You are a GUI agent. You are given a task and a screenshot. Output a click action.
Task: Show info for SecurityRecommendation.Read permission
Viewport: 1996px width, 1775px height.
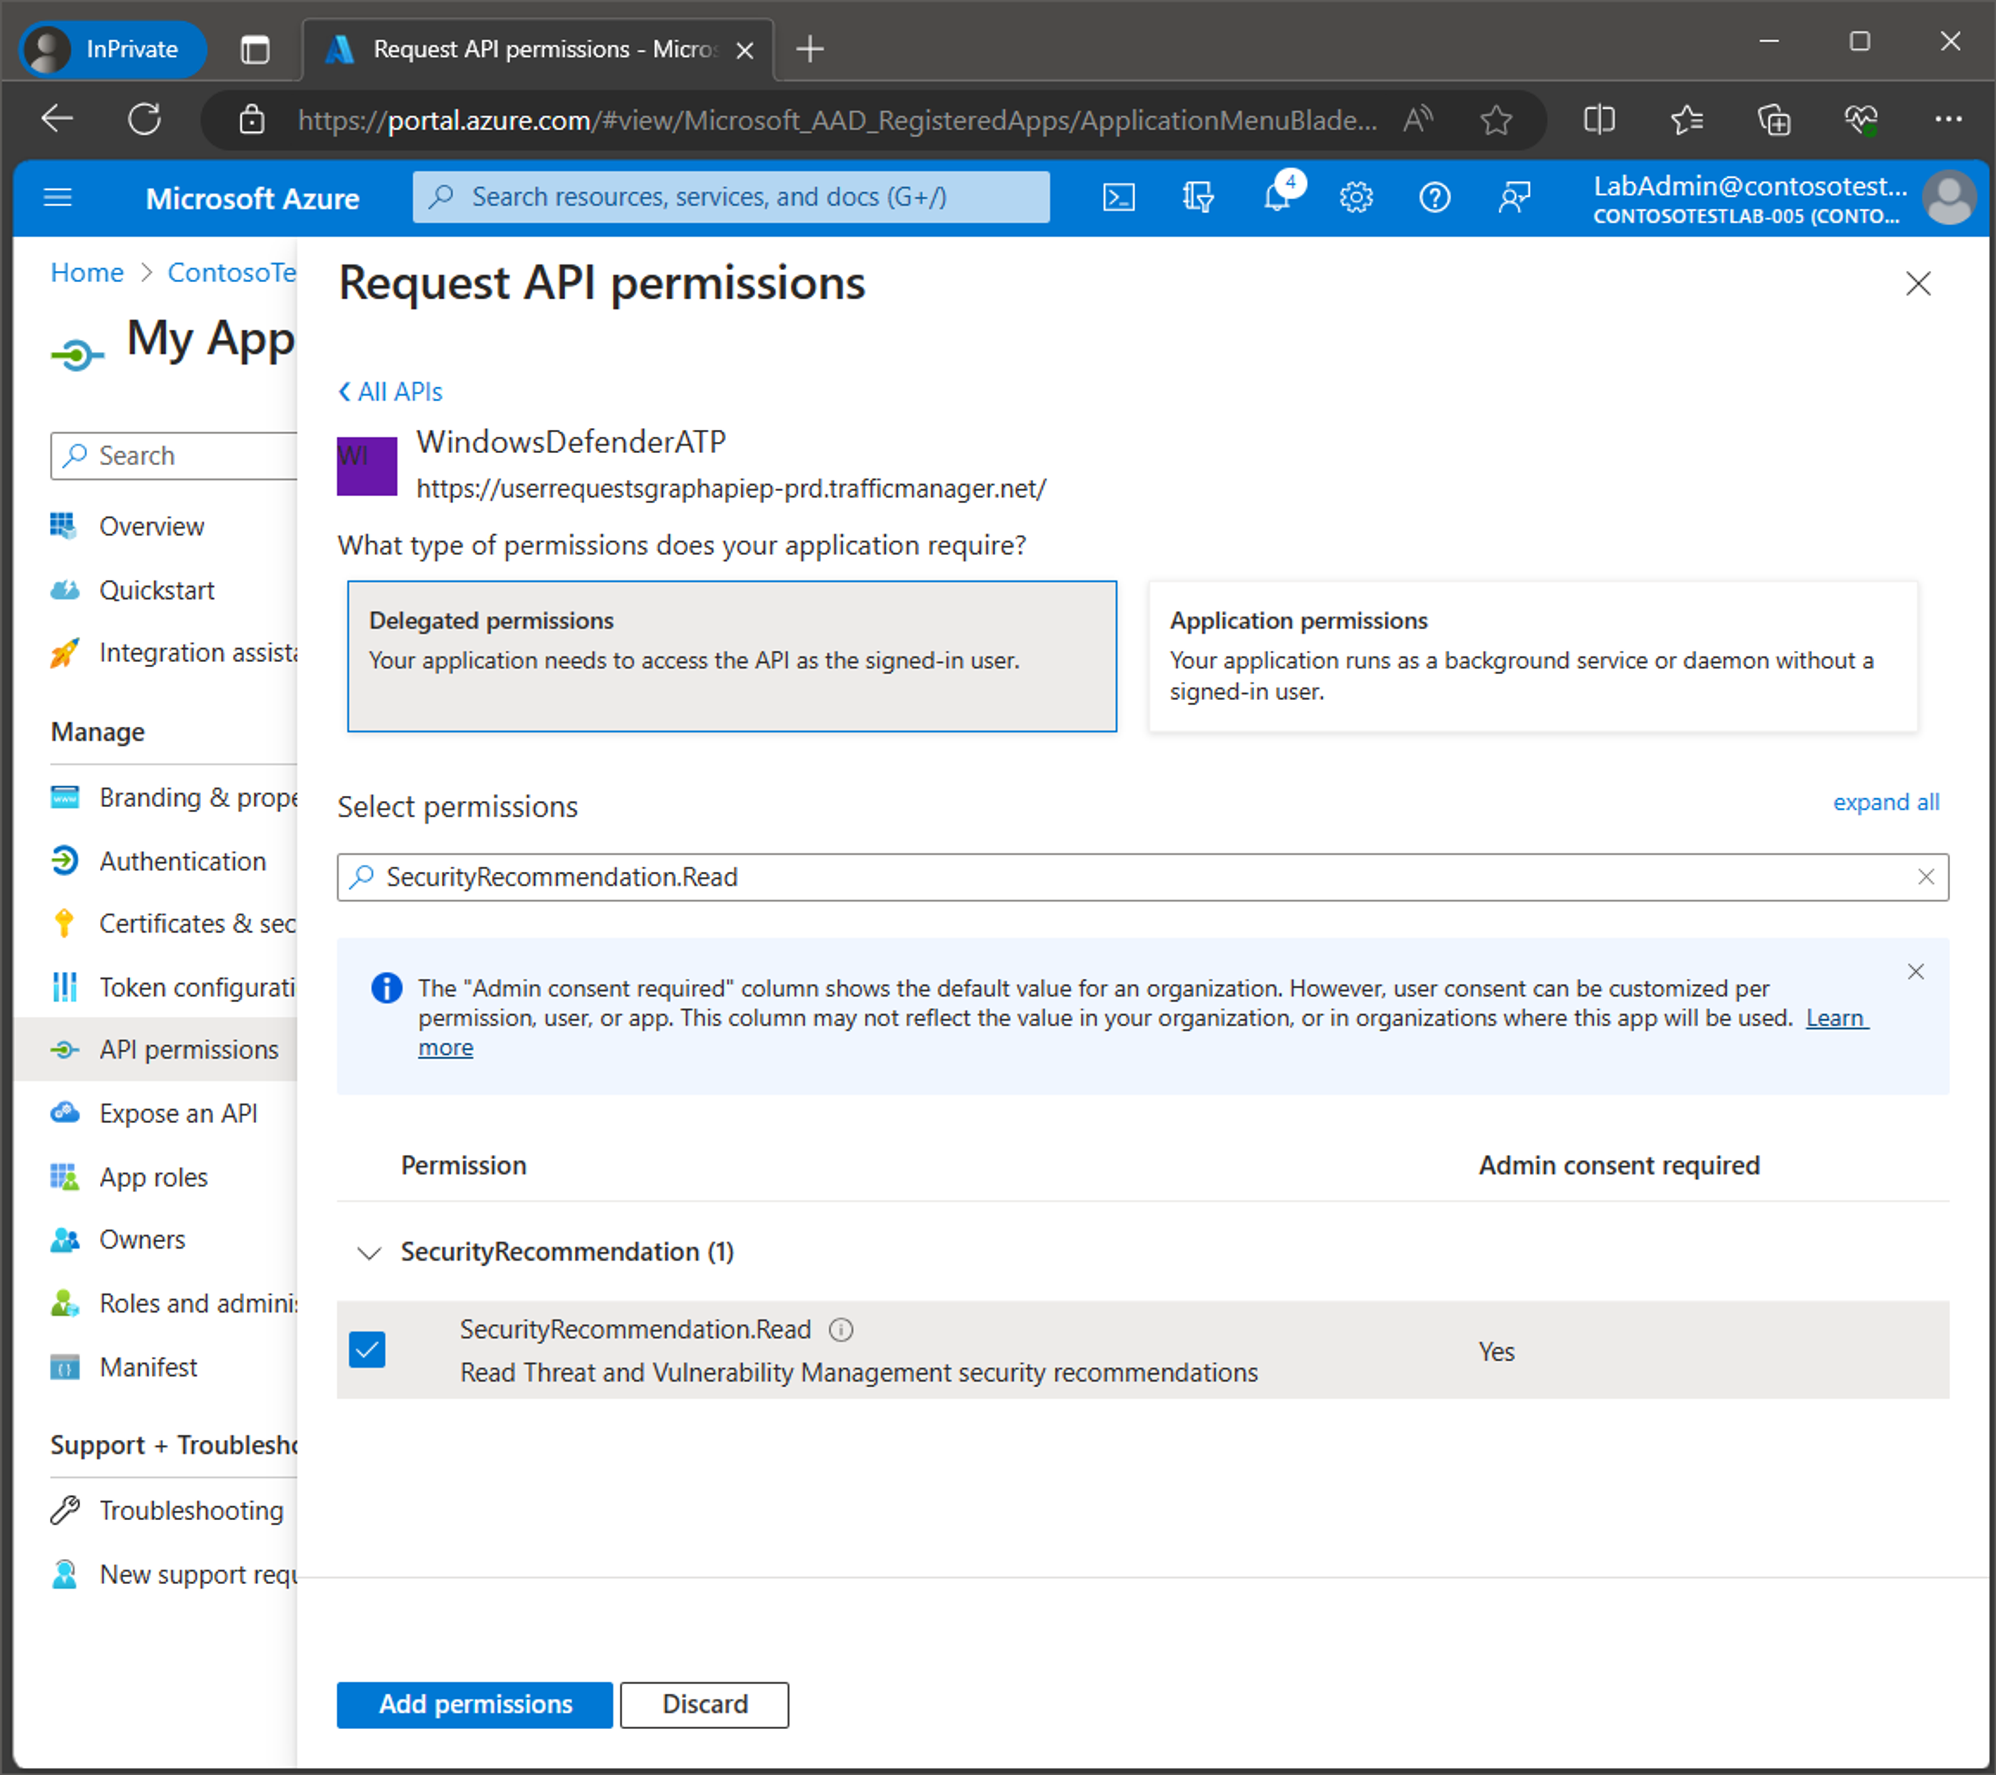click(x=841, y=1330)
